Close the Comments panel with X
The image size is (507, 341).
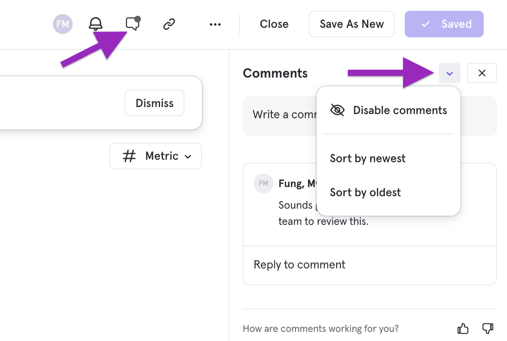pyautogui.click(x=482, y=73)
